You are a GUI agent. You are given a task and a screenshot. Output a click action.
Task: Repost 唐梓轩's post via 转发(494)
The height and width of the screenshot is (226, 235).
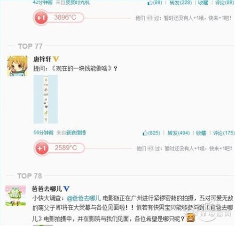coord(179,133)
